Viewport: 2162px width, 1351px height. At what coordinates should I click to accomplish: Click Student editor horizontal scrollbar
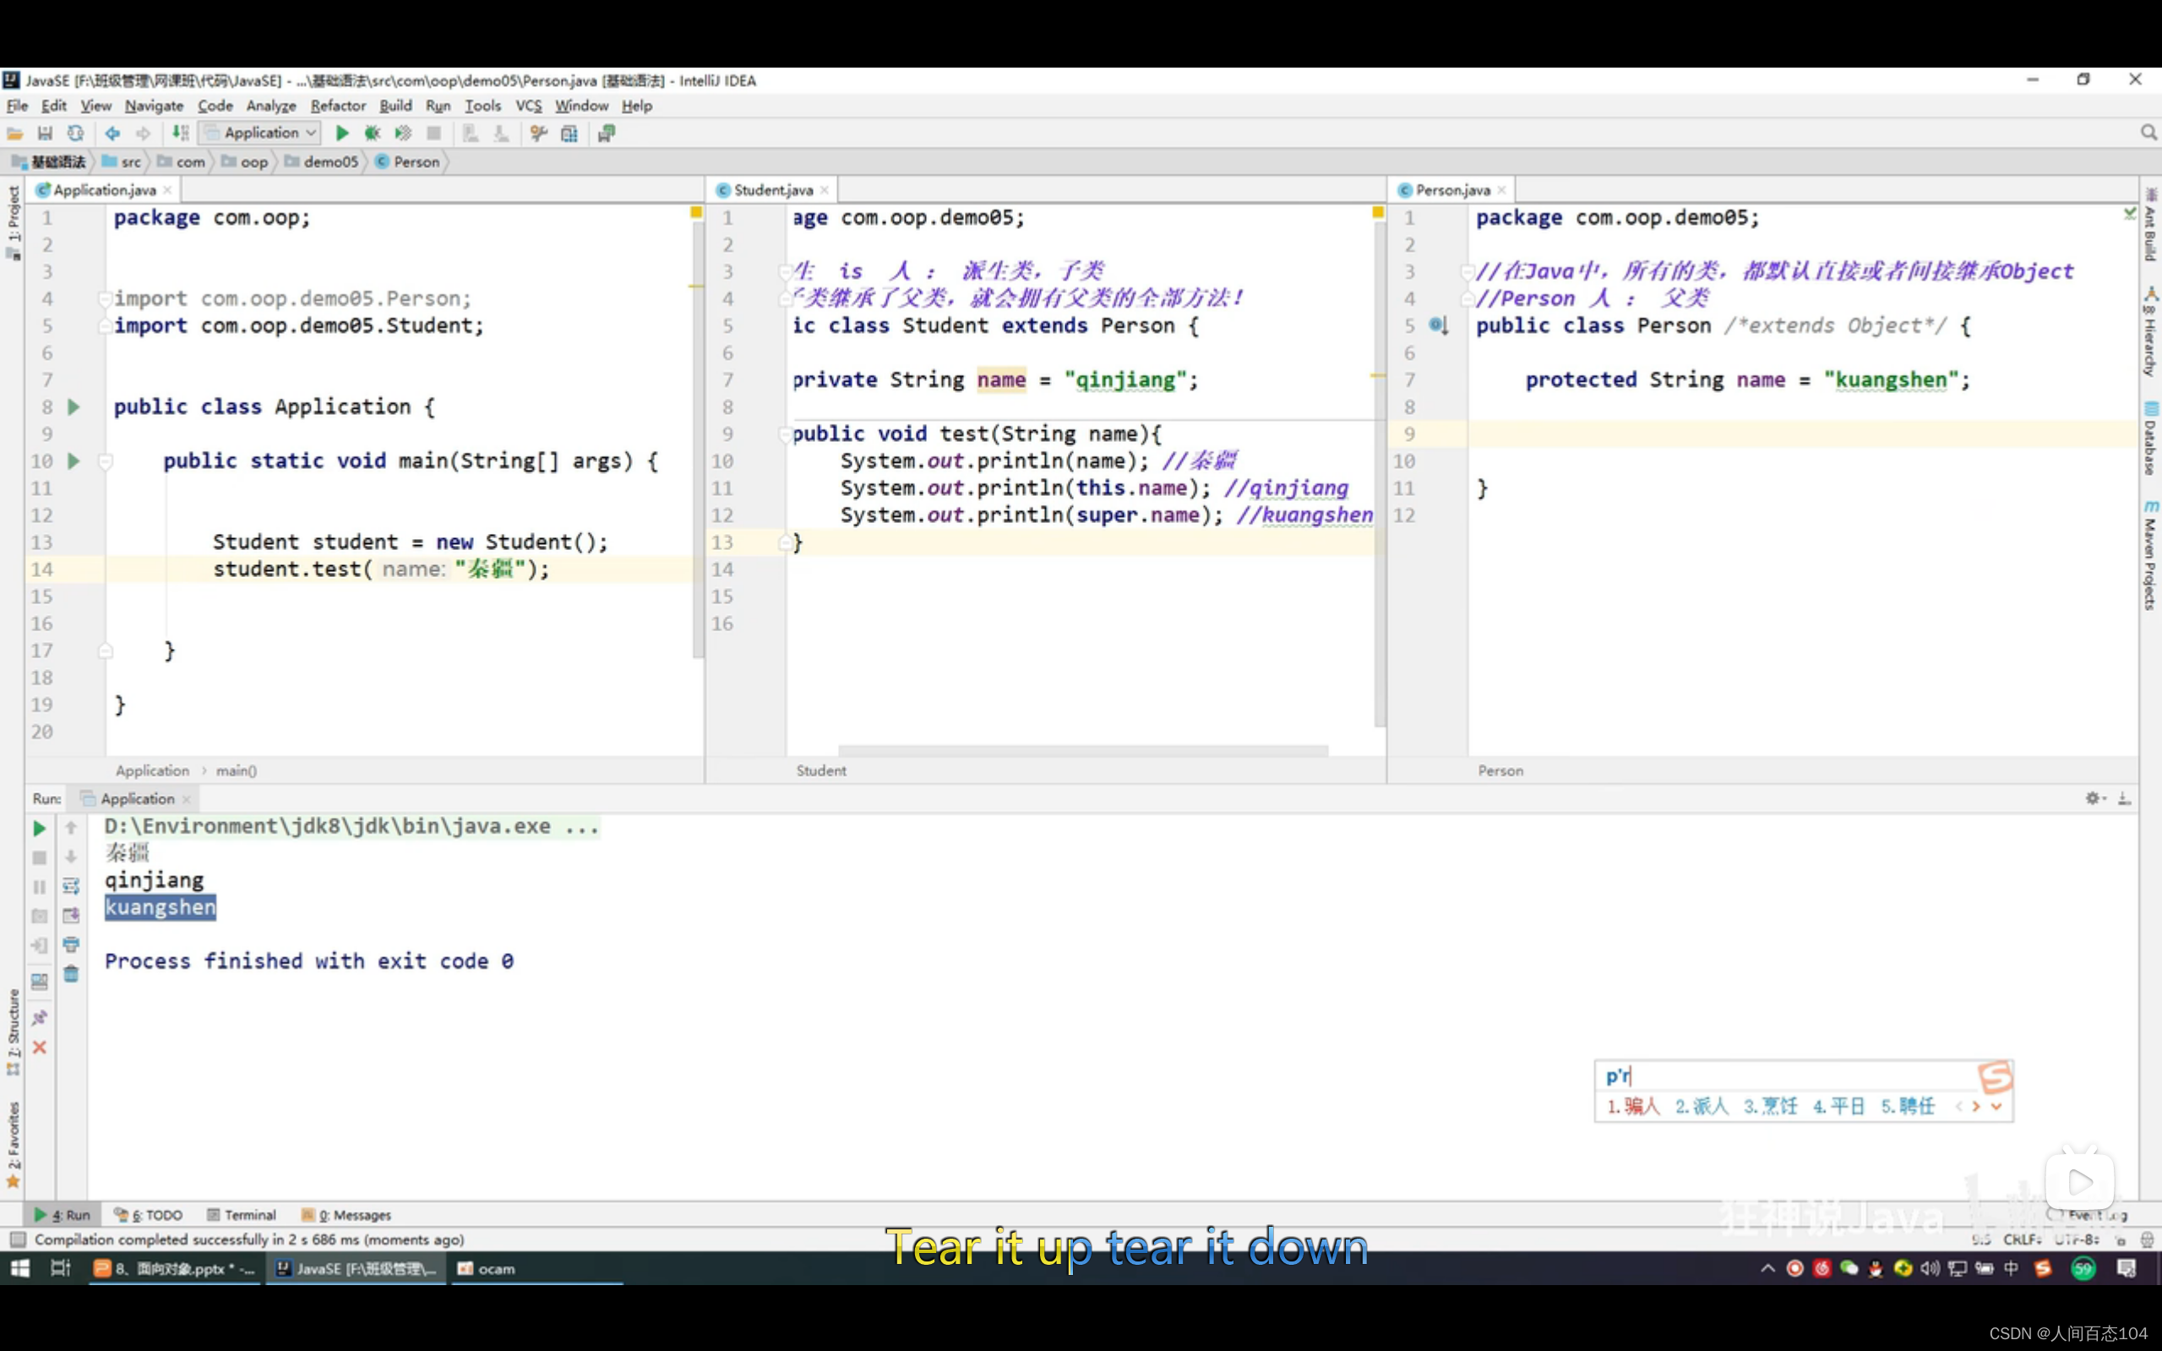1083,750
